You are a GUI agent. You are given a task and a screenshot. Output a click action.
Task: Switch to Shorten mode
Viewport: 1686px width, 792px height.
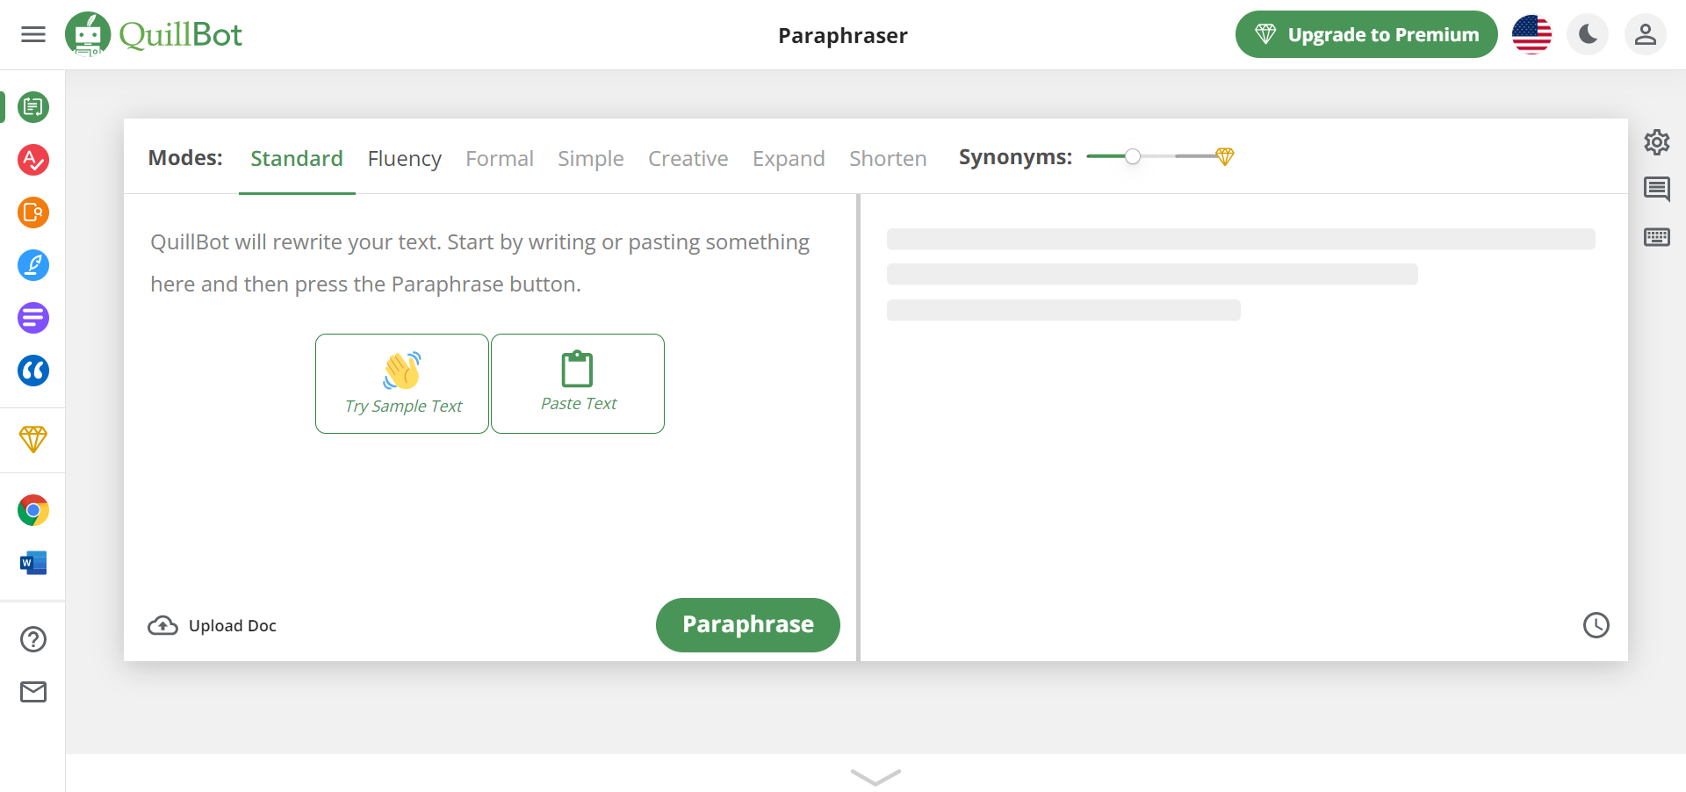[x=888, y=158]
